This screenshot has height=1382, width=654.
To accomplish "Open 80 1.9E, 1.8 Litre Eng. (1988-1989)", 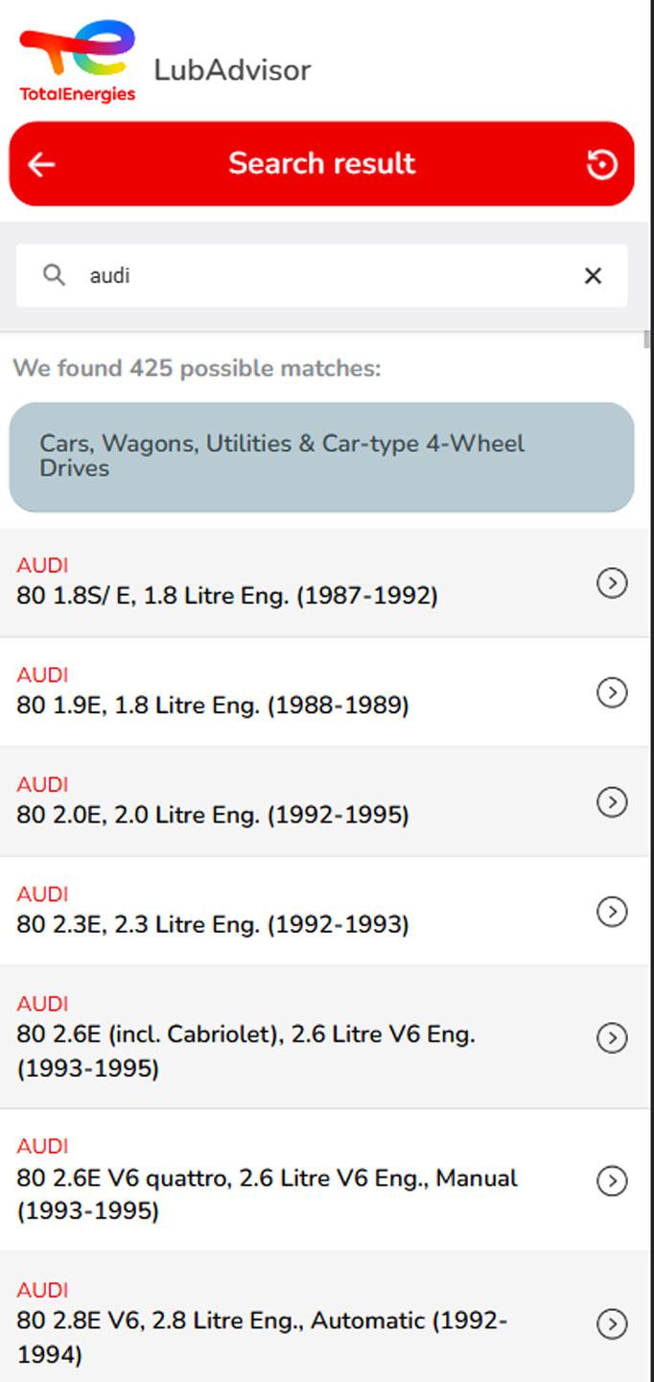I will (x=213, y=705).
